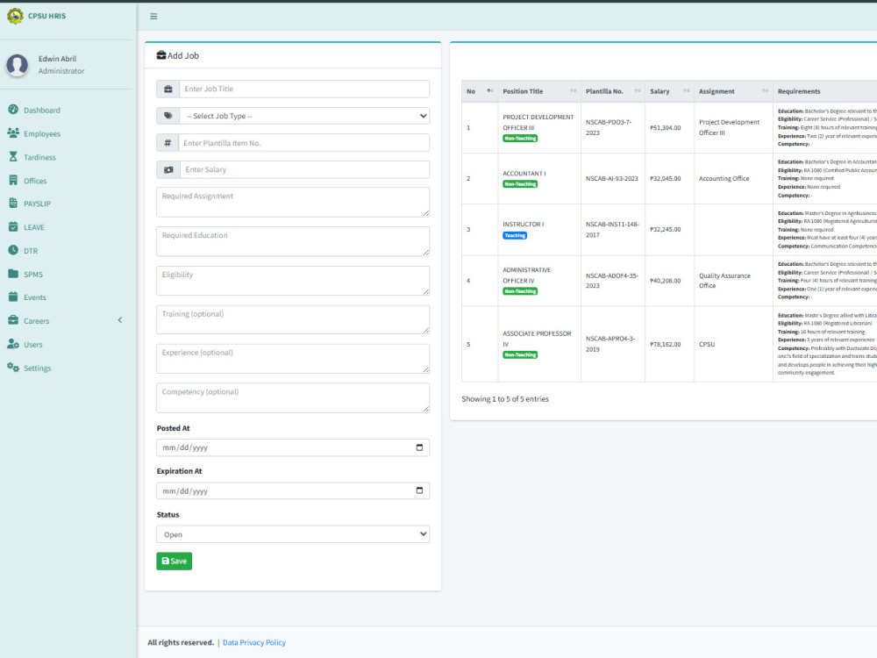
Task: Click the hash icon beside Plantilla field
Action: 168,143
